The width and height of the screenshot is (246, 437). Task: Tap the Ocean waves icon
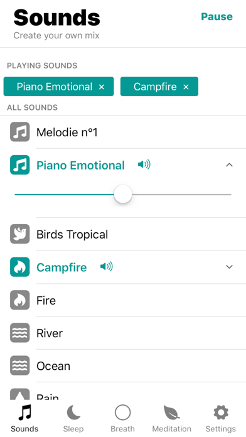point(20,365)
